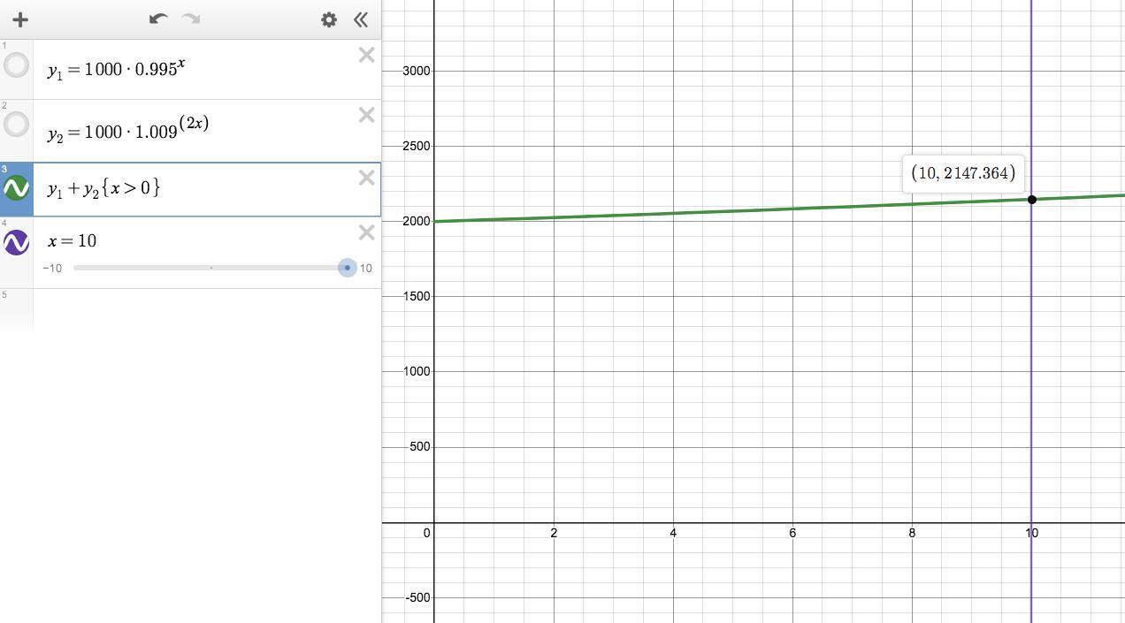This screenshot has height=623, width=1125.
Task: Click the y-axis label 2500
Action: [416, 146]
